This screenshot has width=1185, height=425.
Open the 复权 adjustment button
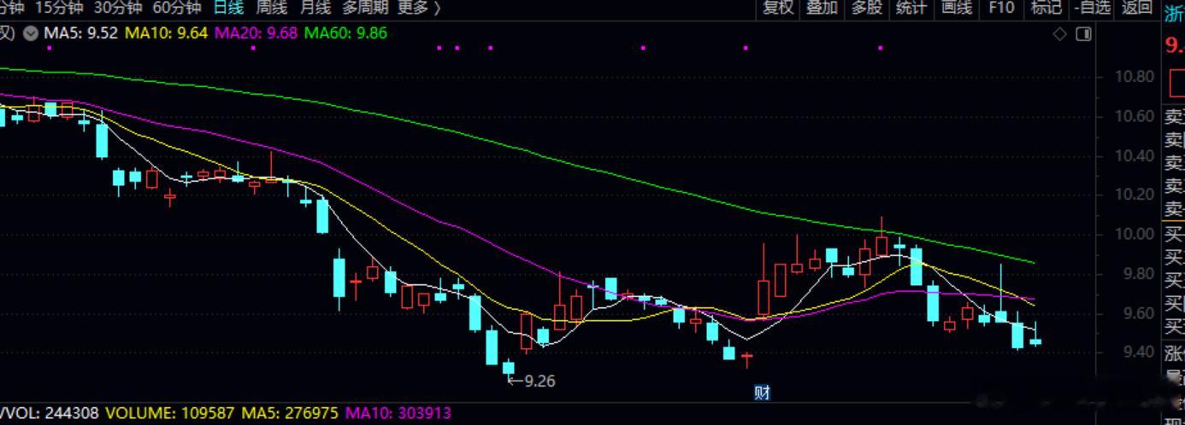click(x=778, y=8)
